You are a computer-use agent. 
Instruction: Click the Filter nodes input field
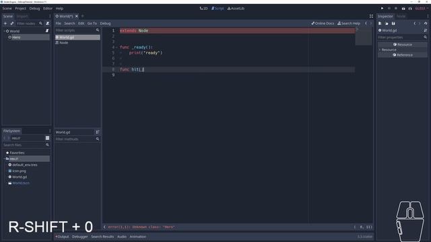pos(29,24)
